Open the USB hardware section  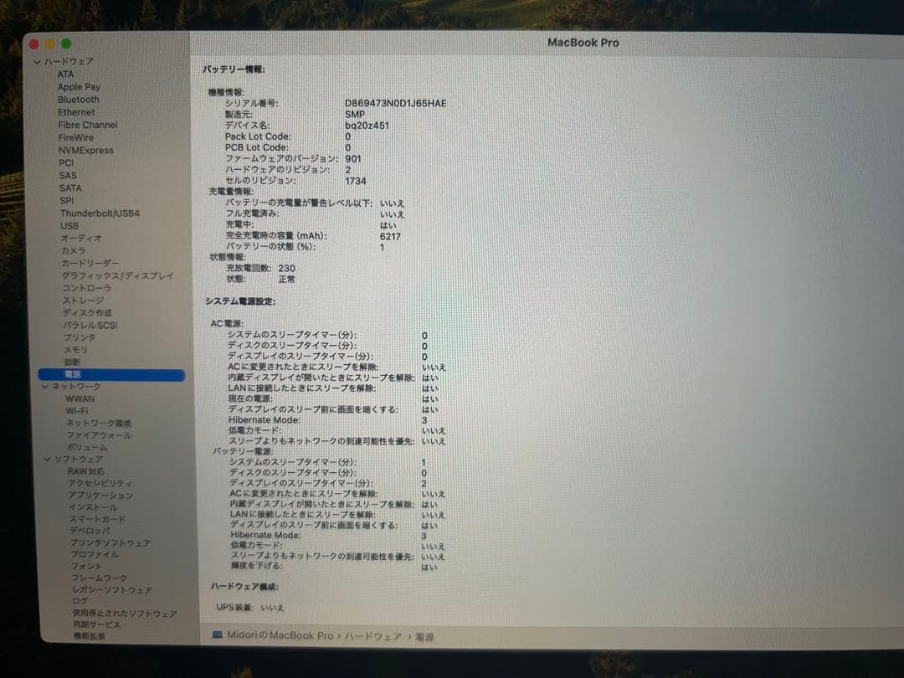[x=70, y=225]
